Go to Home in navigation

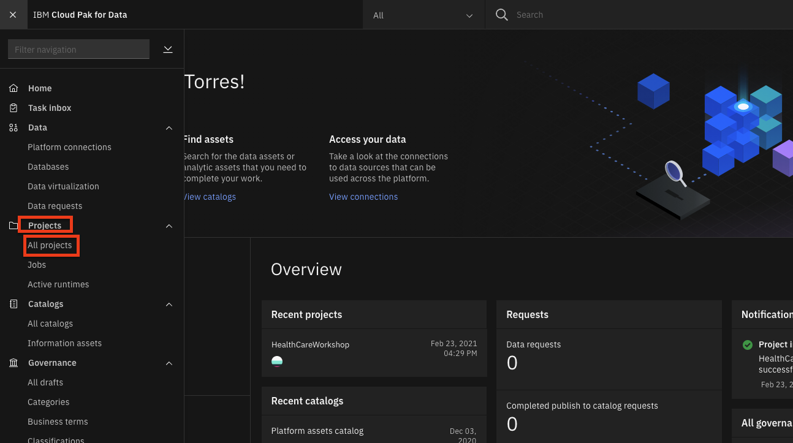point(40,88)
